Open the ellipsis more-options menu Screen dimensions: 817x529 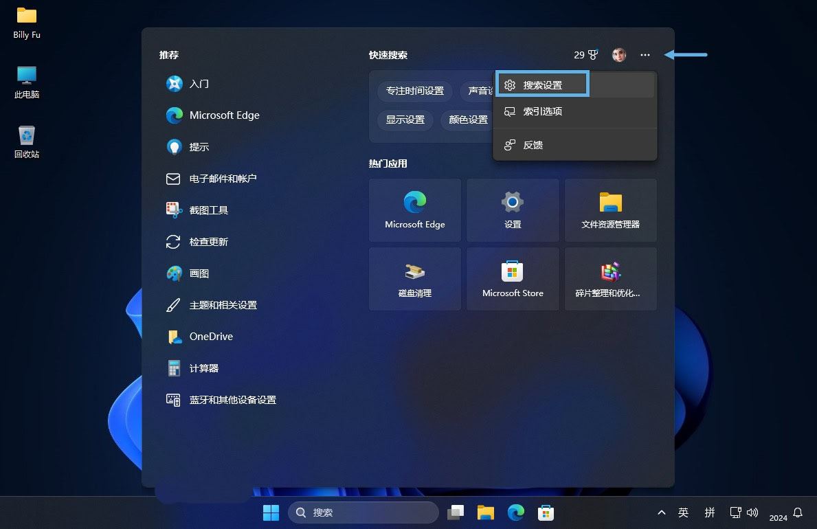click(645, 54)
